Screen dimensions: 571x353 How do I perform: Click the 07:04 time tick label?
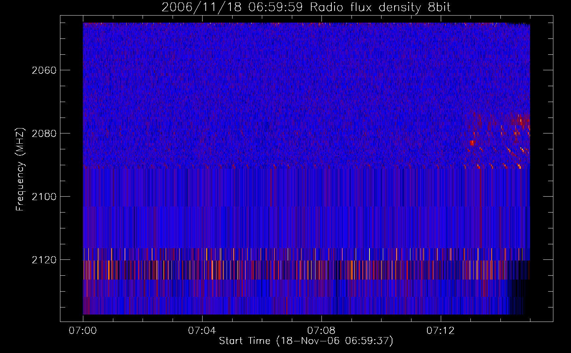click(x=202, y=331)
